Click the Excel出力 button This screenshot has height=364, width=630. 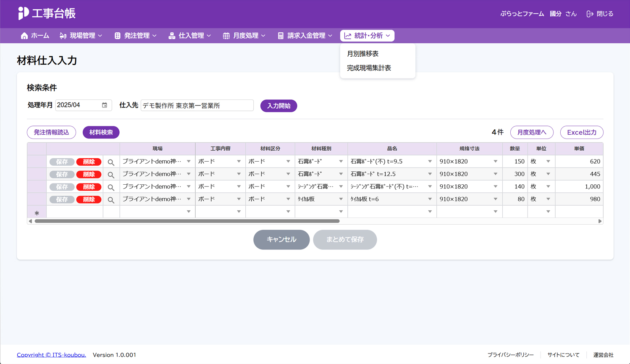pyautogui.click(x=582, y=132)
